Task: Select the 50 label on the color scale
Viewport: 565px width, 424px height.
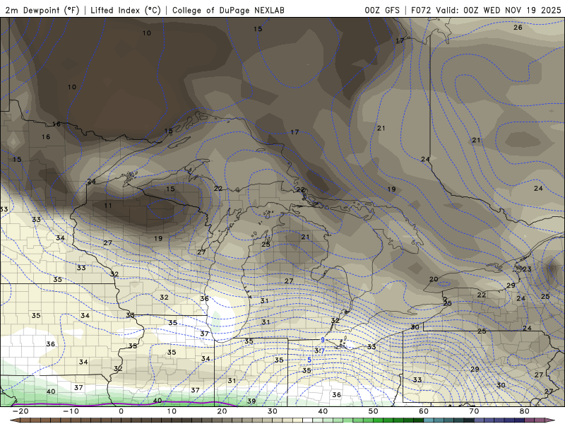Action: tap(374, 411)
